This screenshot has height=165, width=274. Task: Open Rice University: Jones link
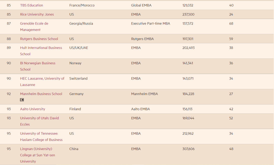tap(37, 14)
